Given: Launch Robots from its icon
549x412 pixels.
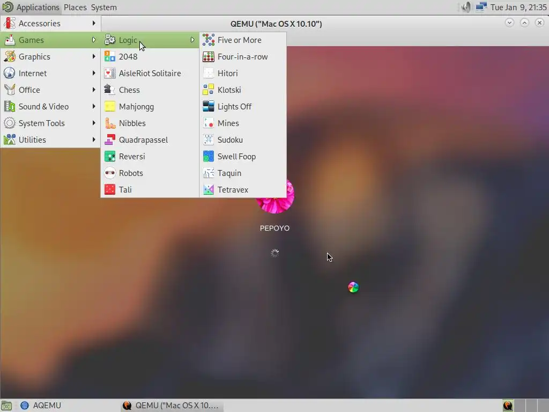Looking at the screenshot, I should pos(109,173).
